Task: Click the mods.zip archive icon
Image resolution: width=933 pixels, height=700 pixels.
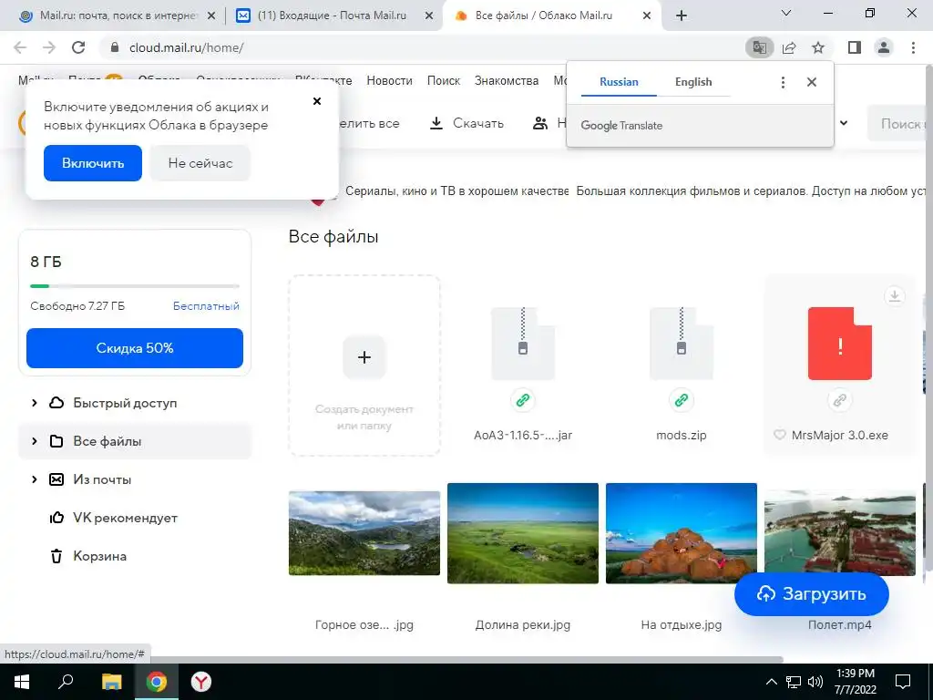Action: pos(682,344)
